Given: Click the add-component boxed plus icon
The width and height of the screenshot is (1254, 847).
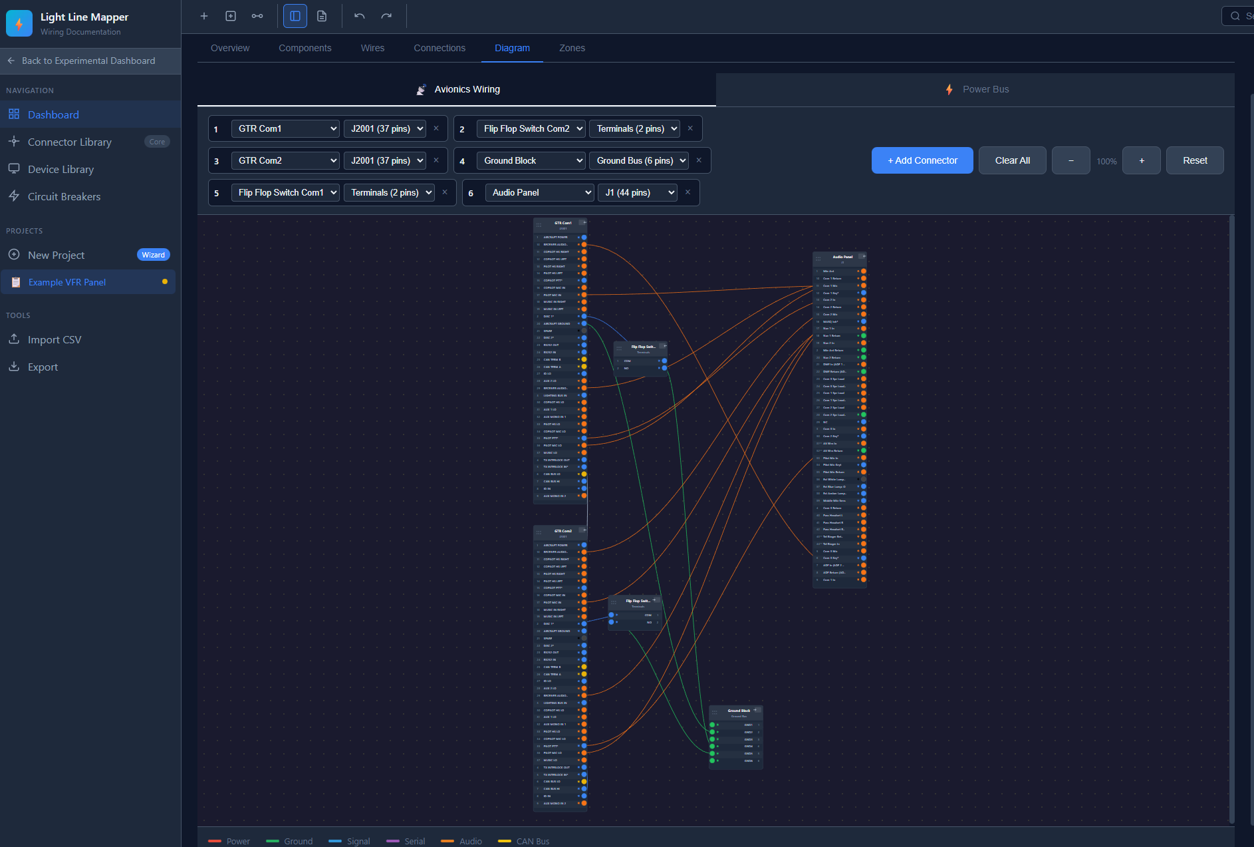Looking at the screenshot, I should click(231, 15).
